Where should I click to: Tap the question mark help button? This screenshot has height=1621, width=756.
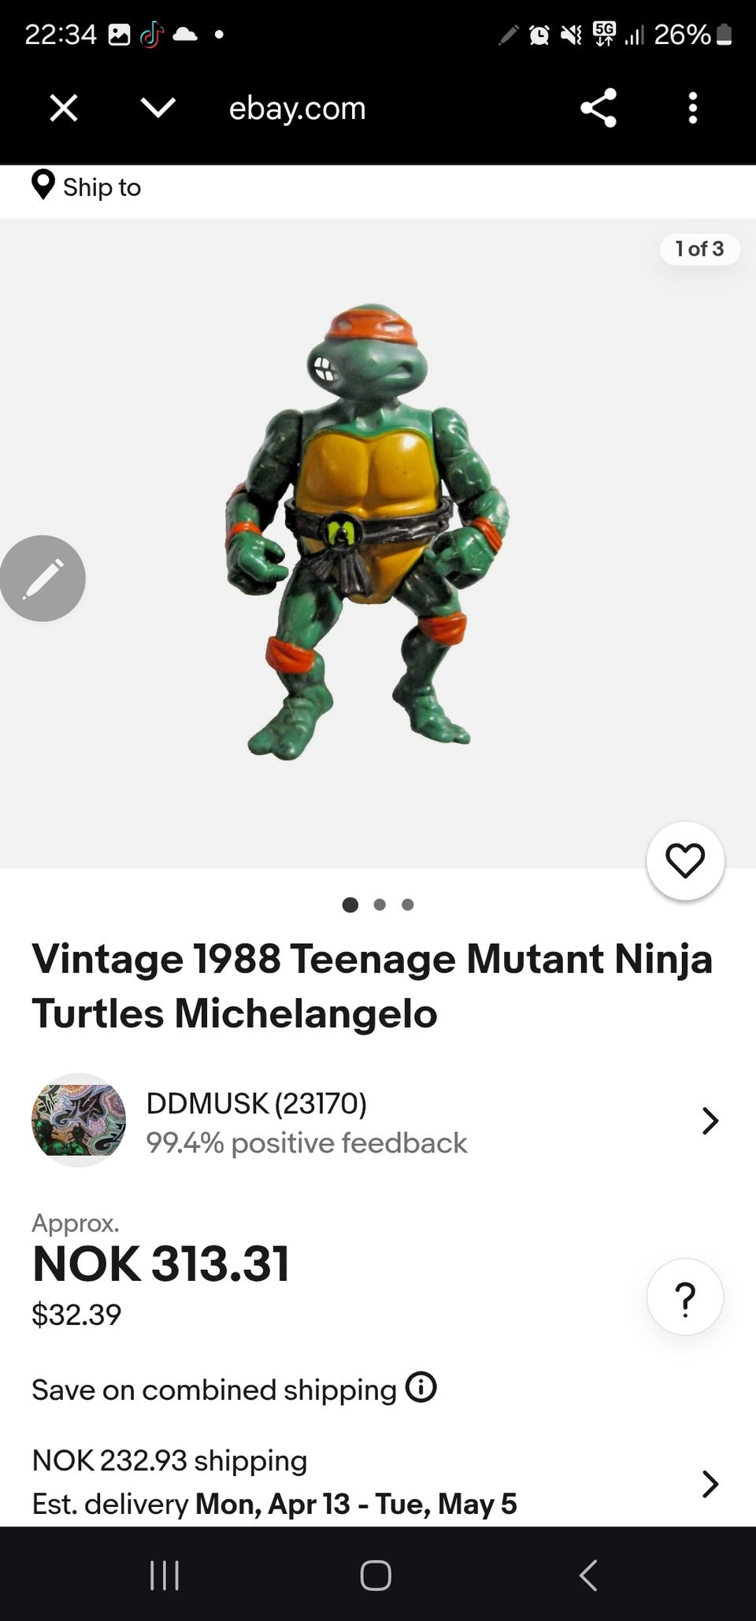tap(685, 1297)
